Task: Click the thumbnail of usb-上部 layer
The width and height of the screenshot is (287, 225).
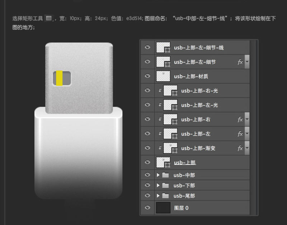Action: pos(163,162)
